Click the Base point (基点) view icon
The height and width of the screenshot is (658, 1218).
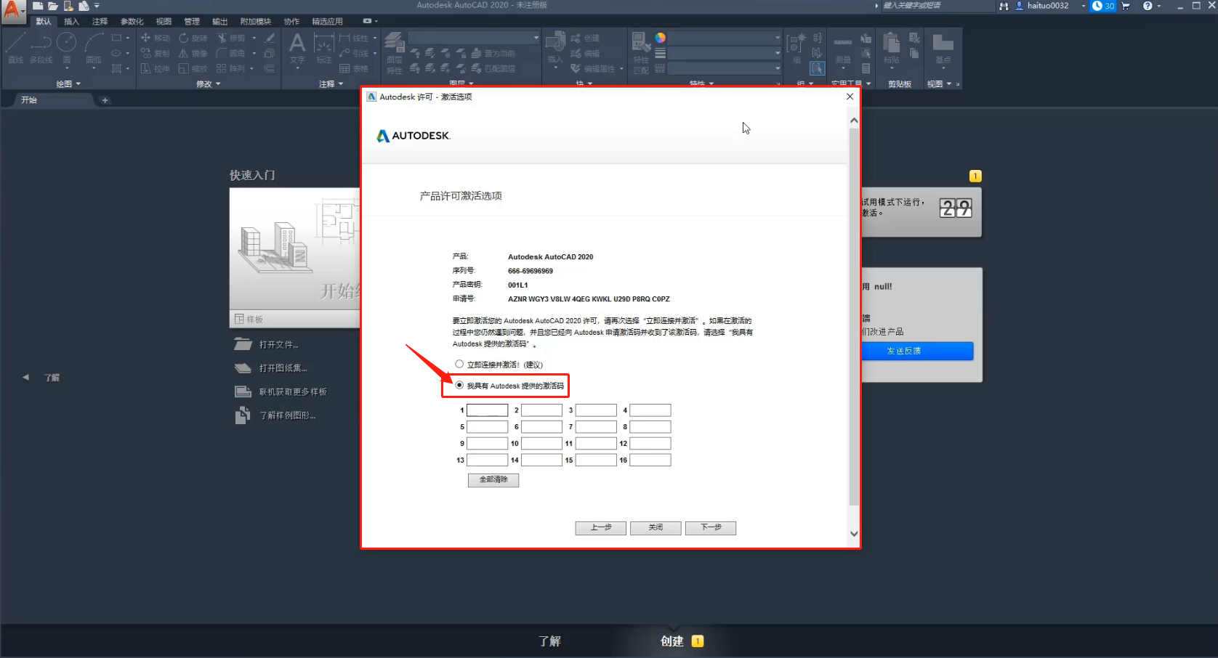click(x=943, y=48)
